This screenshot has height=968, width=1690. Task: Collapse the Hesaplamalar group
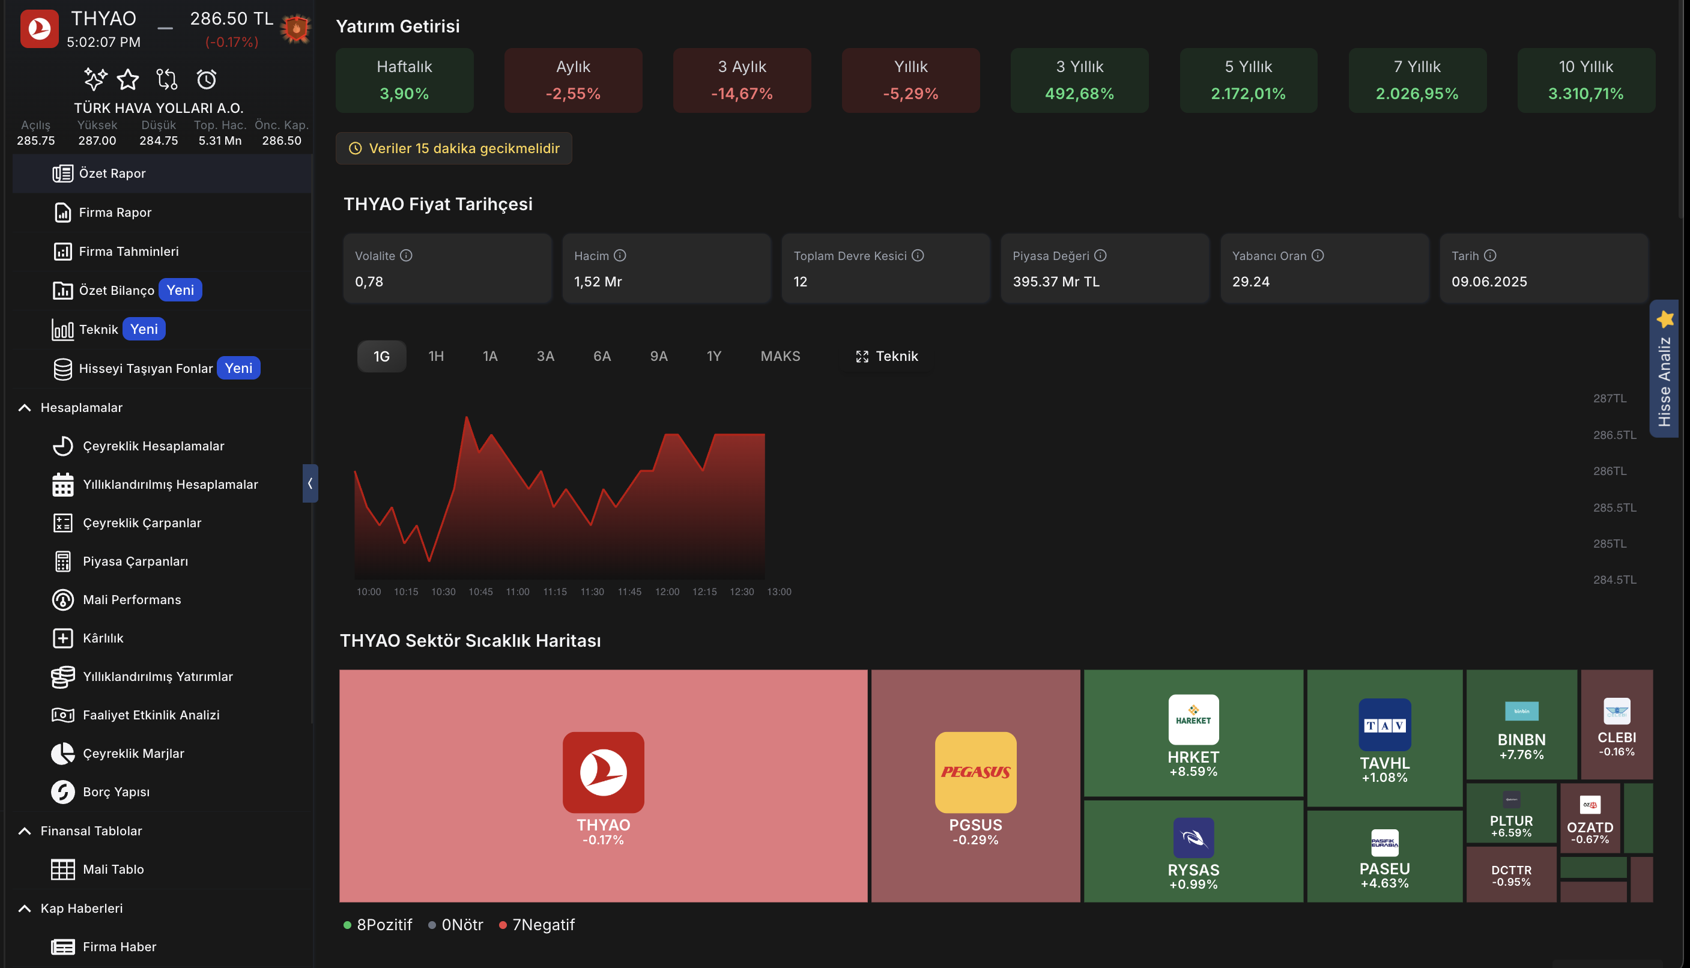pos(25,408)
